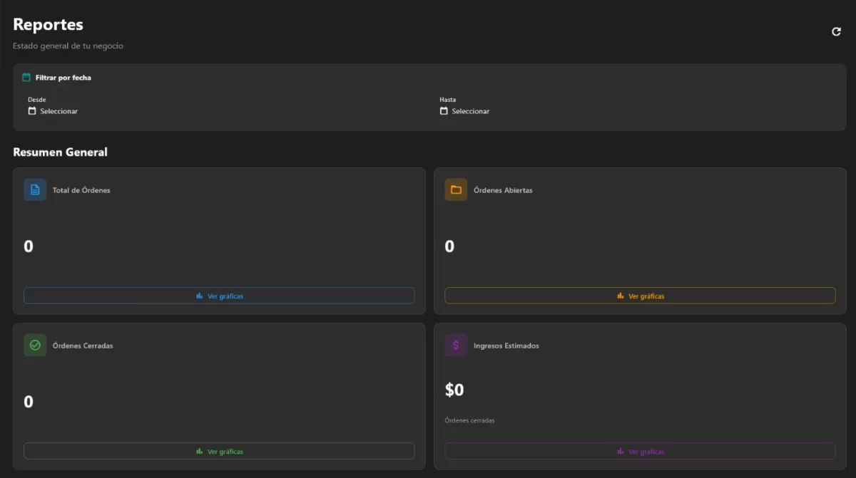Screen dimensions: 856x478
Task: Click the Reportes page heading
Action: click(x=48, y=24)
